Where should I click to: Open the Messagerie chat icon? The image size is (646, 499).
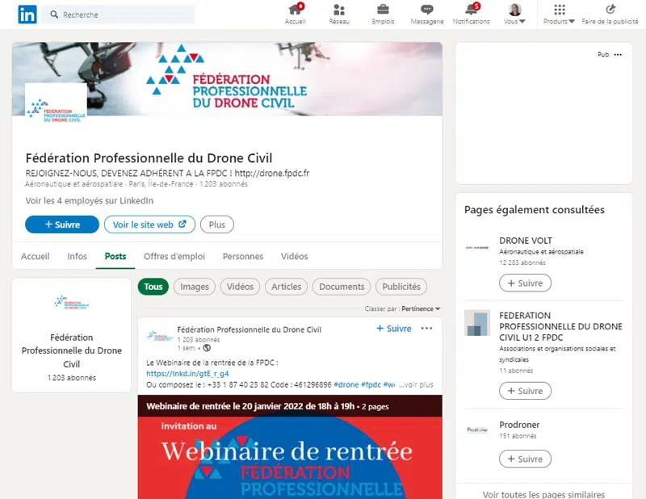click(x=427, y=9)
